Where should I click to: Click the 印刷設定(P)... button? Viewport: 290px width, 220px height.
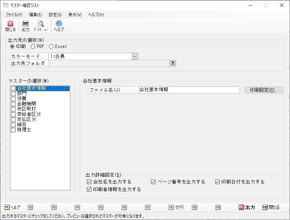(x=263, y=90)
